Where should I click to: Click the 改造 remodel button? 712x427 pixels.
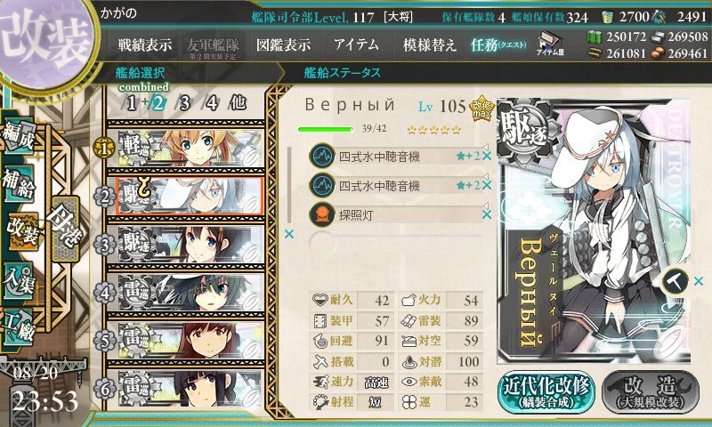click(x=651, y=392)
